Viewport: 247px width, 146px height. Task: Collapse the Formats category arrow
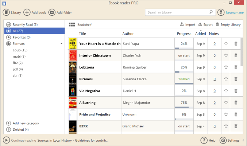coord(61,43)
